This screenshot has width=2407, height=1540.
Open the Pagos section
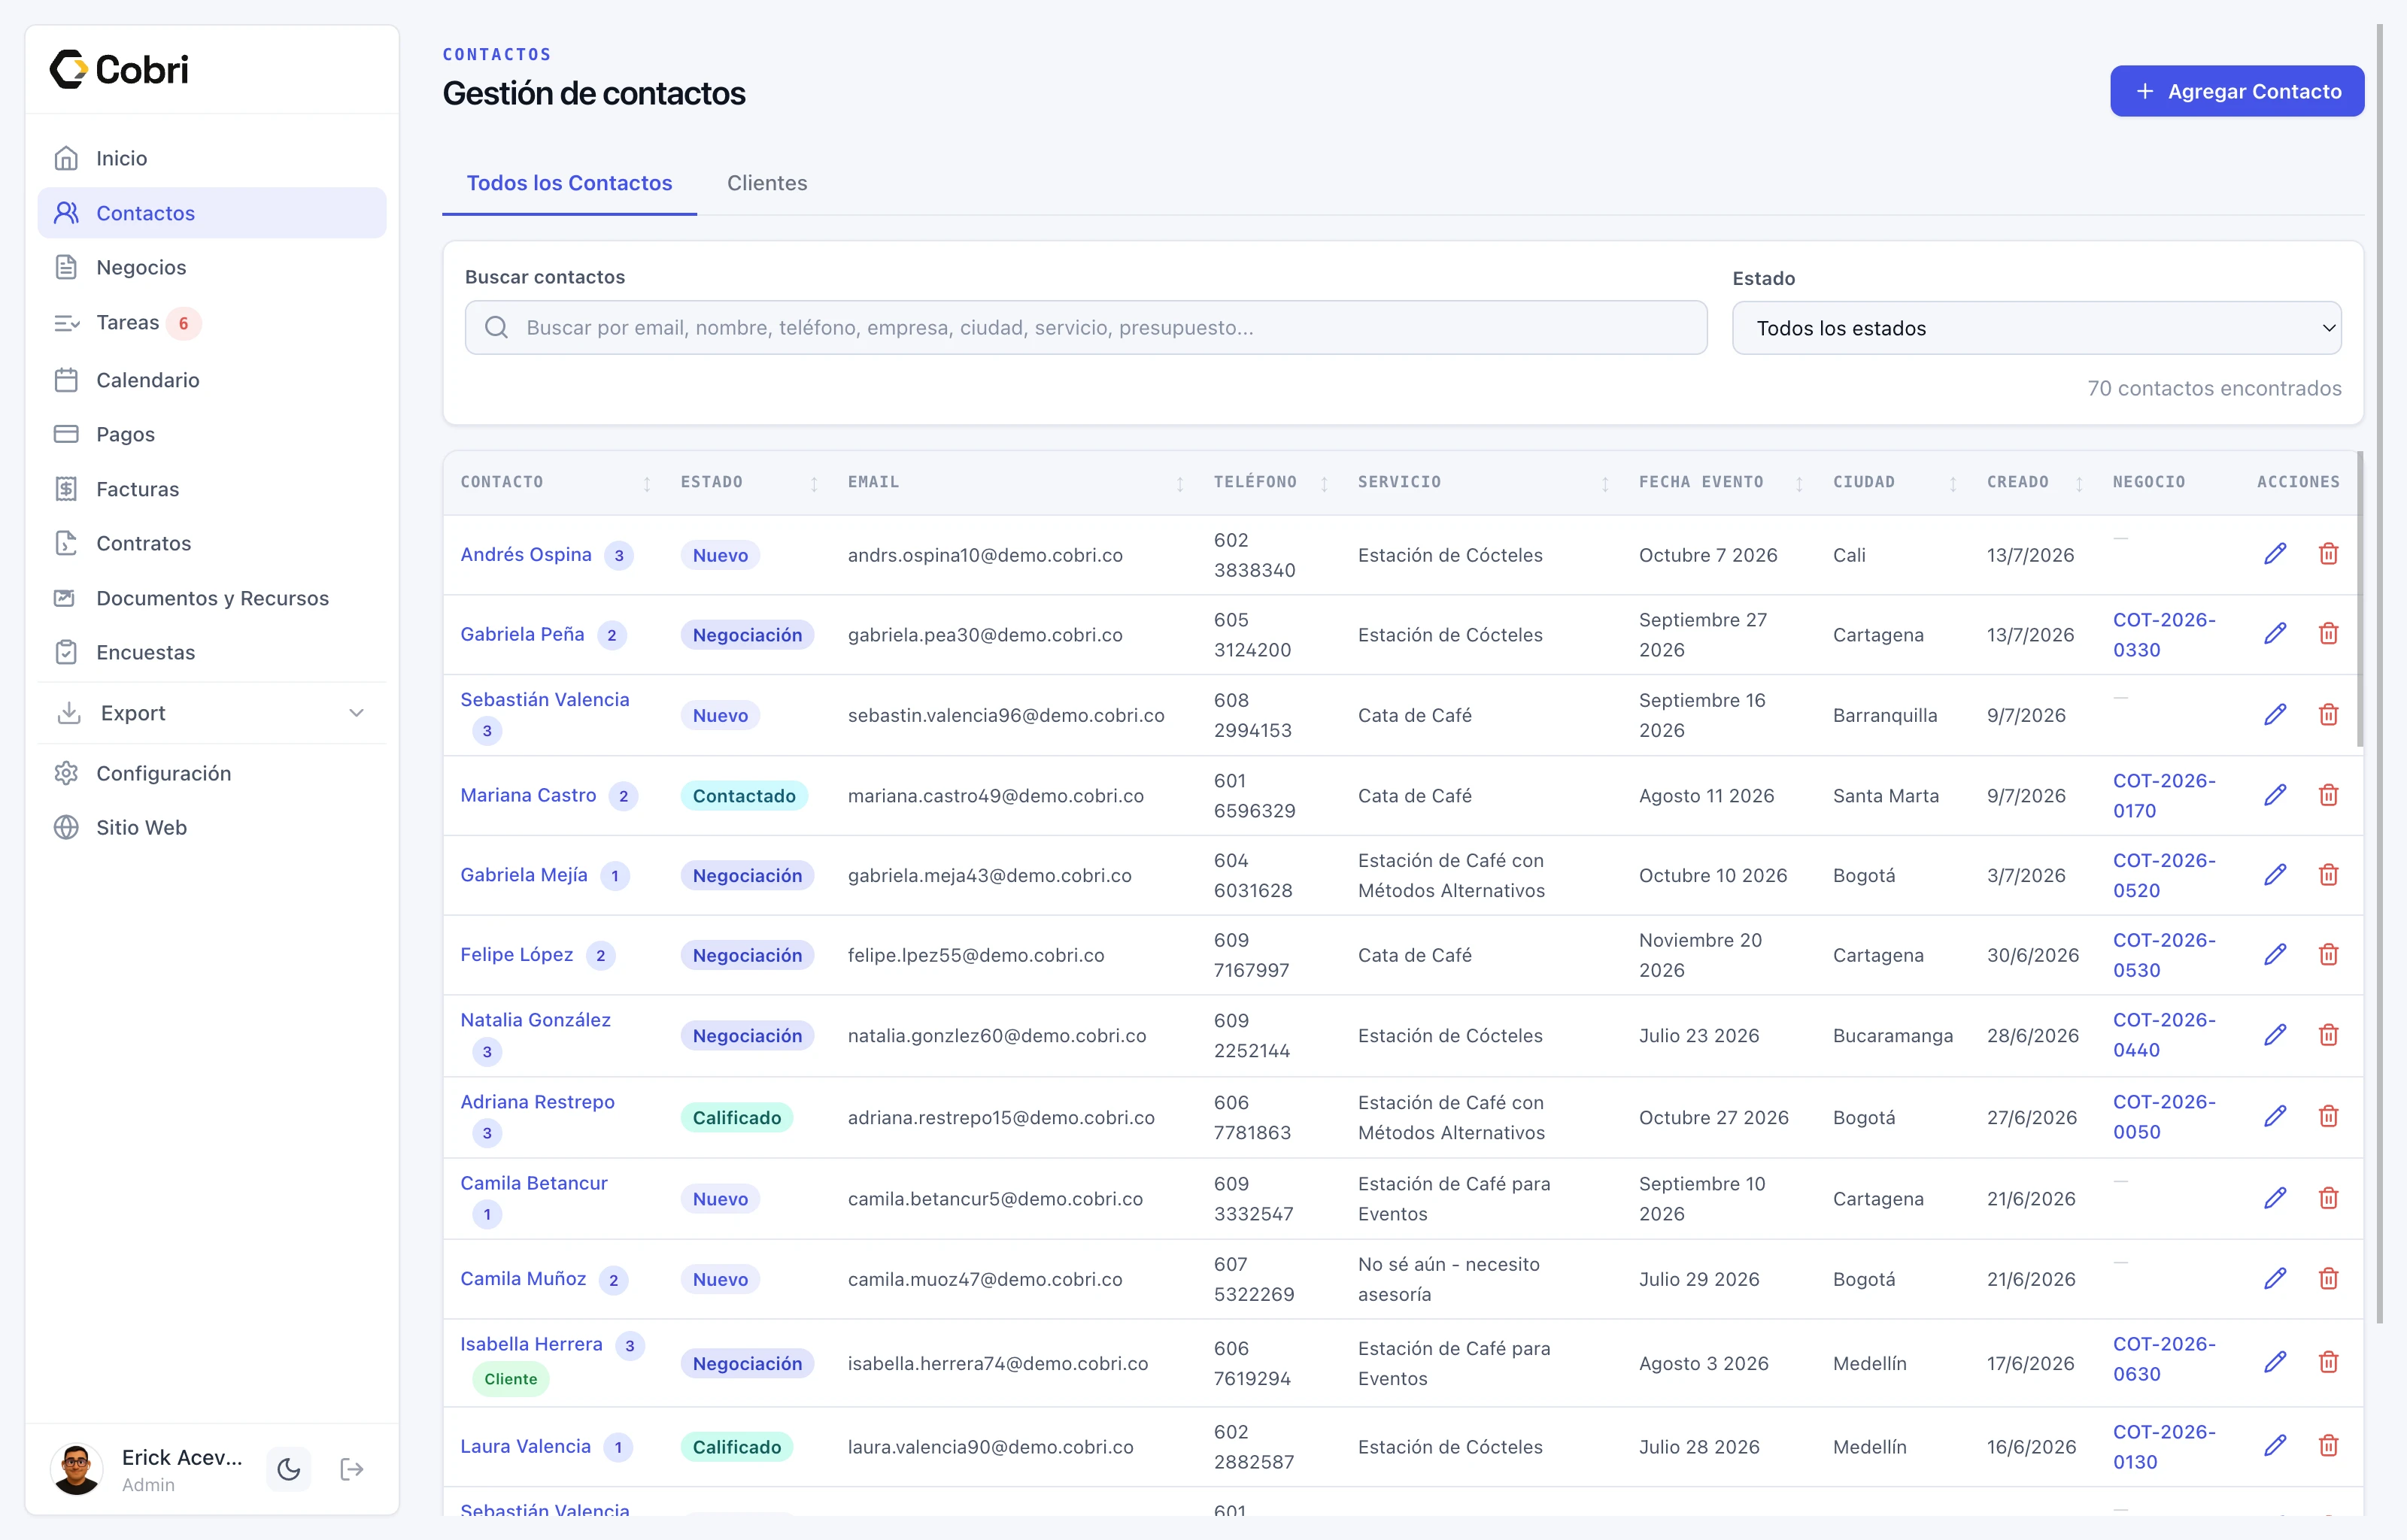point(212,434)
